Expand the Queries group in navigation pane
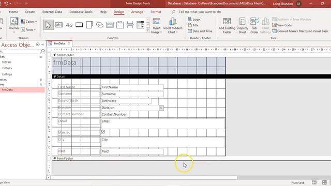 [x=41, y=80]
